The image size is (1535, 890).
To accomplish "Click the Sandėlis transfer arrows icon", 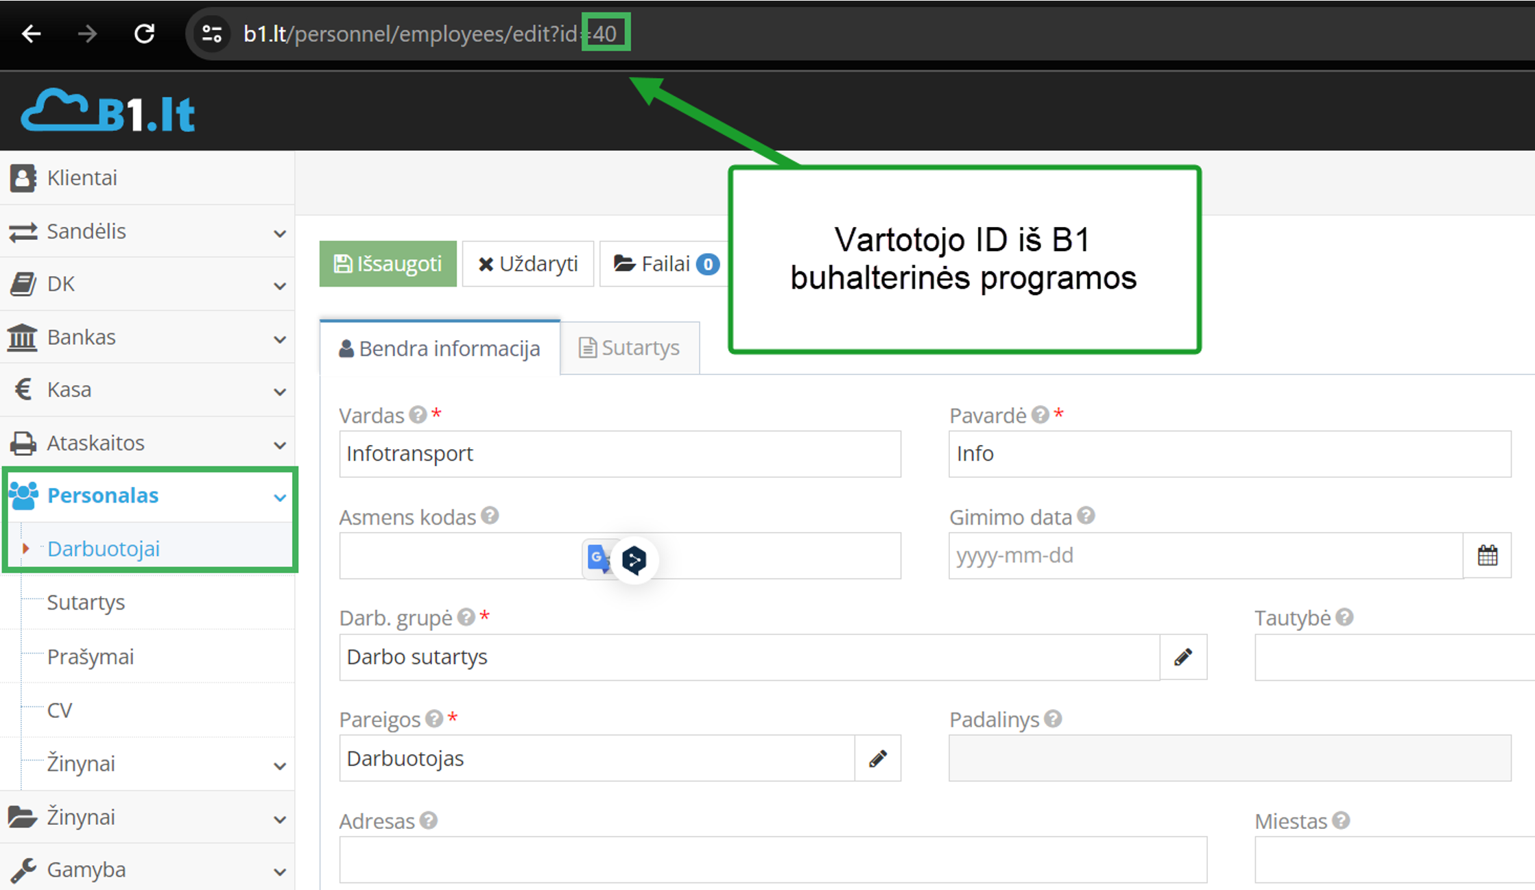I will (x=23, y=232).
